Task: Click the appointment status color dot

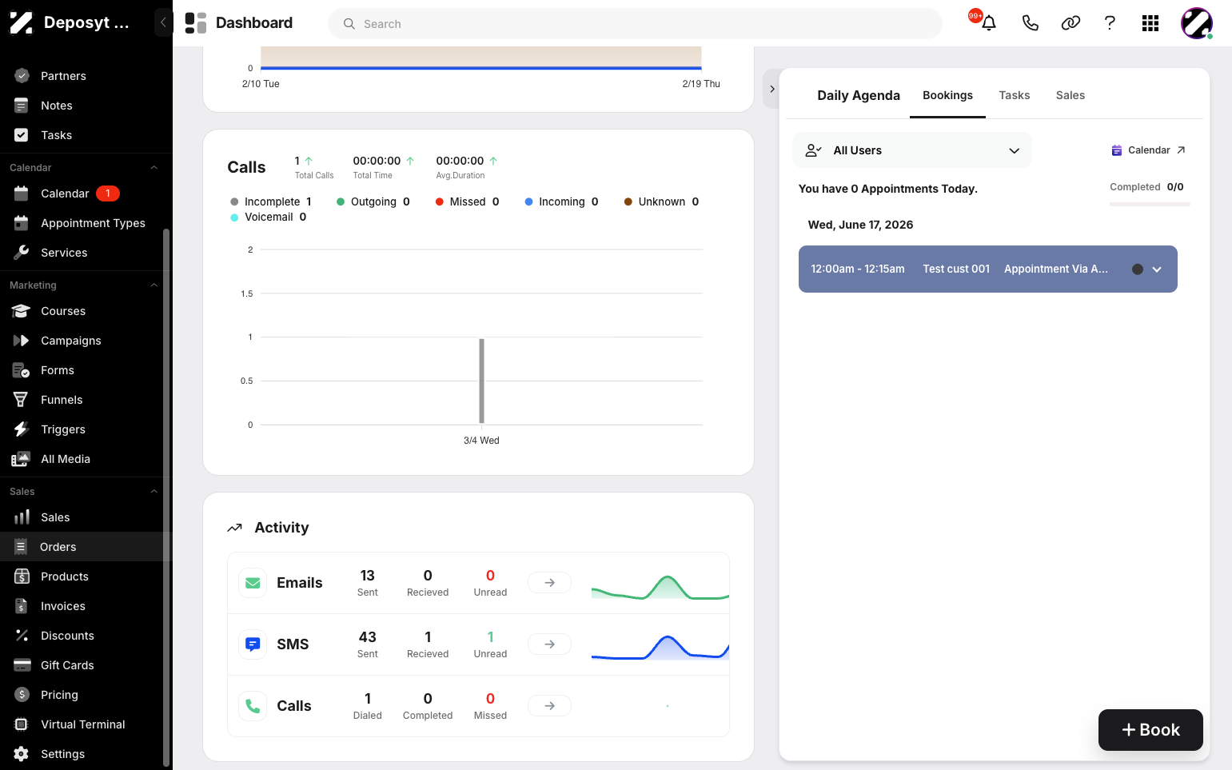Action: (x=1137, y=269)
